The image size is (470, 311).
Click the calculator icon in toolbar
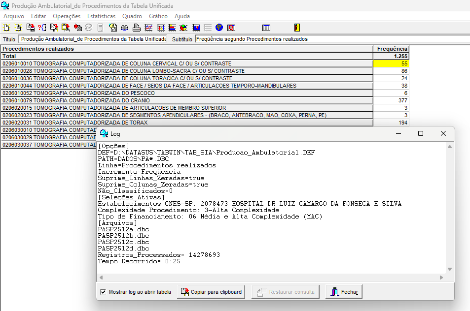101,28
